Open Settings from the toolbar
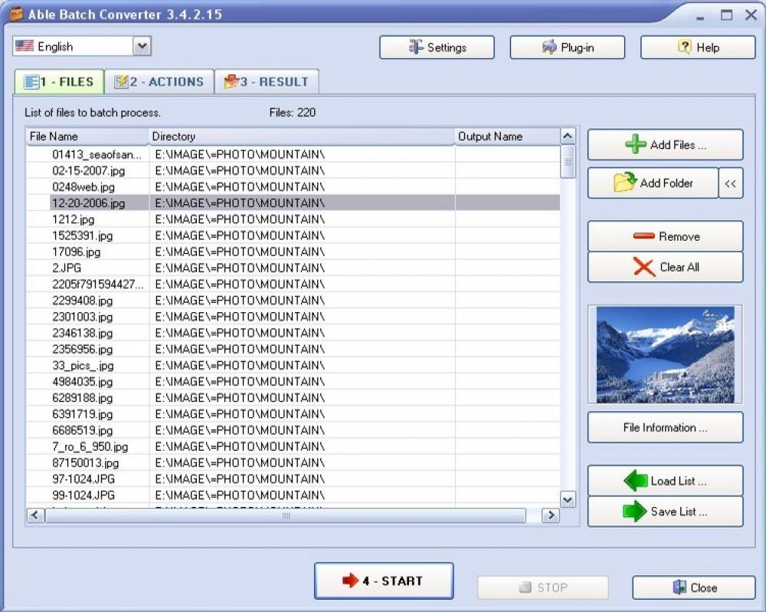The height and width of the screenshot is (612, 766). click(437, 47)
